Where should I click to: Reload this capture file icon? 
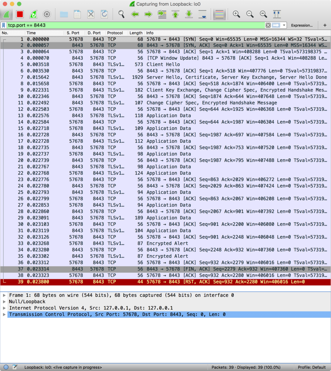(104, 14)
